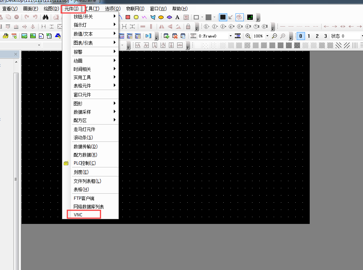Select the red rectangle drawing tool
363x270 pixels.
pyautogui.click(x=128, y=17)
